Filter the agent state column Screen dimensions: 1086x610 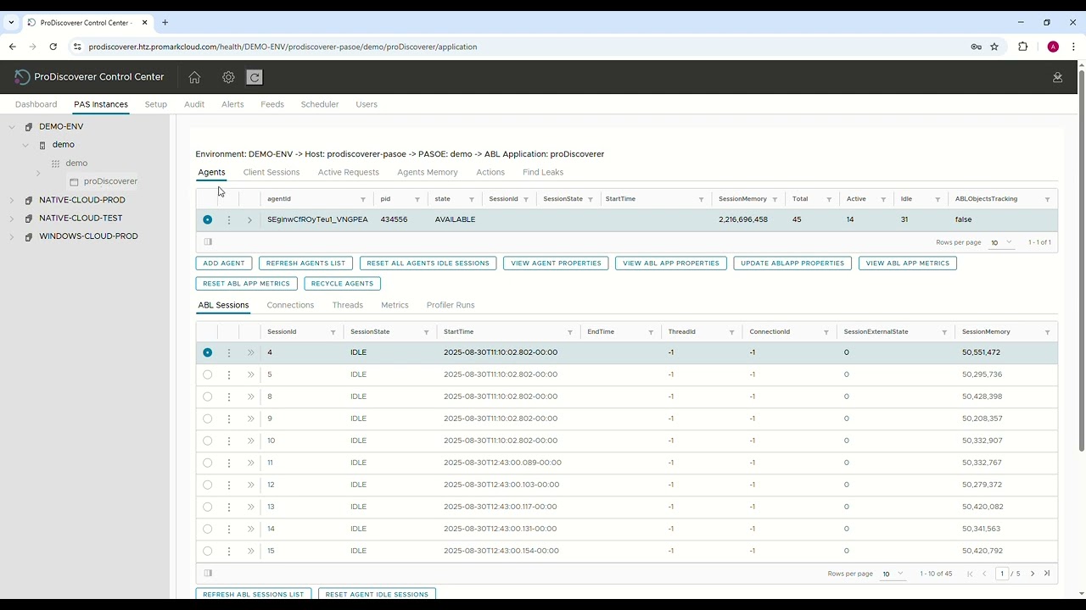tap(472, 199)
